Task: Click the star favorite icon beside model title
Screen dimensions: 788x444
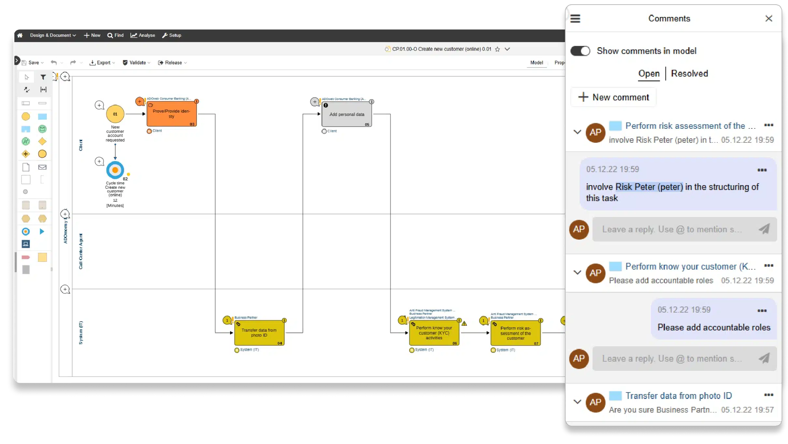Action: (497, 49)
